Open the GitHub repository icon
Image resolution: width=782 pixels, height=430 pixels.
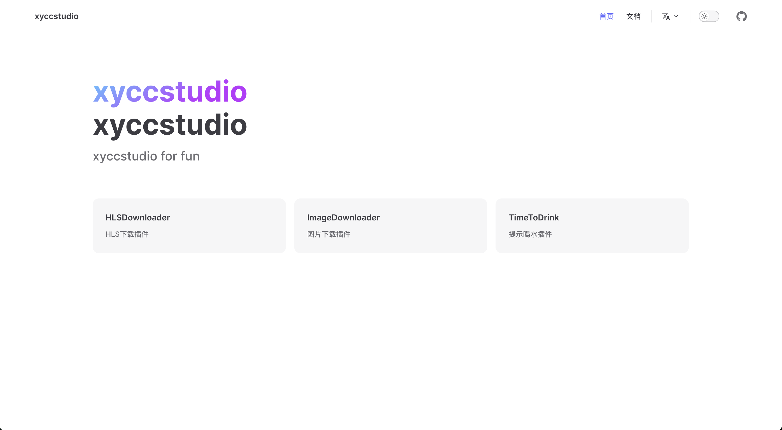point(741,16)
